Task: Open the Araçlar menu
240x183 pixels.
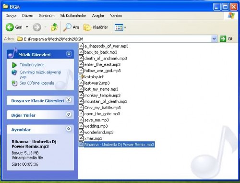Action: [98, 16]
